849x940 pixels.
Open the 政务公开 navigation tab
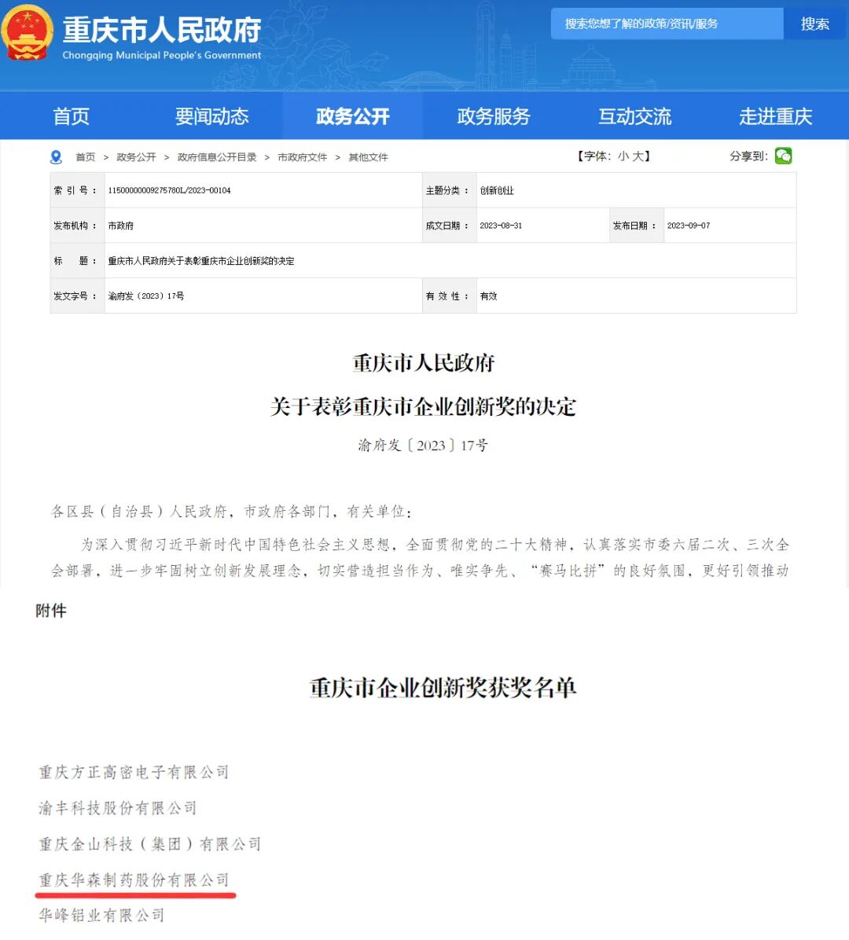[x=352, y=116]
